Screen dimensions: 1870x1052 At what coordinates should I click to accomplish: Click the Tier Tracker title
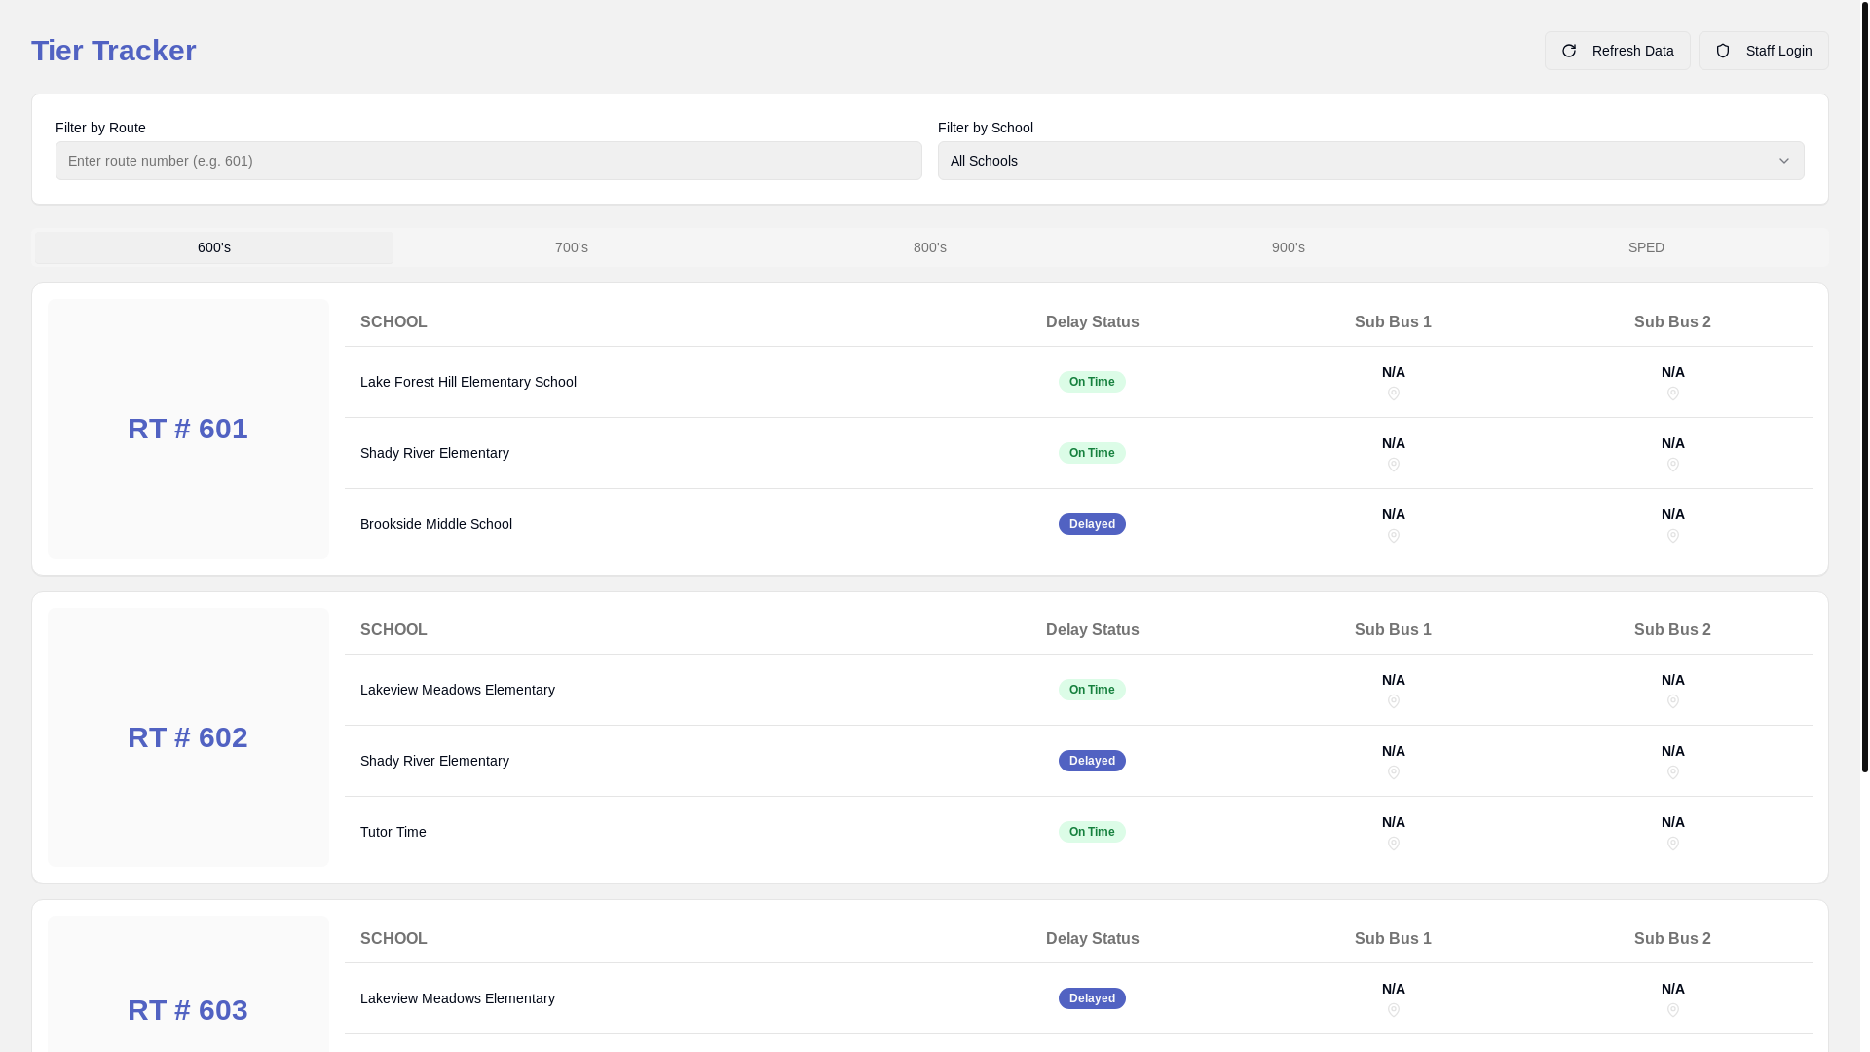114,51
